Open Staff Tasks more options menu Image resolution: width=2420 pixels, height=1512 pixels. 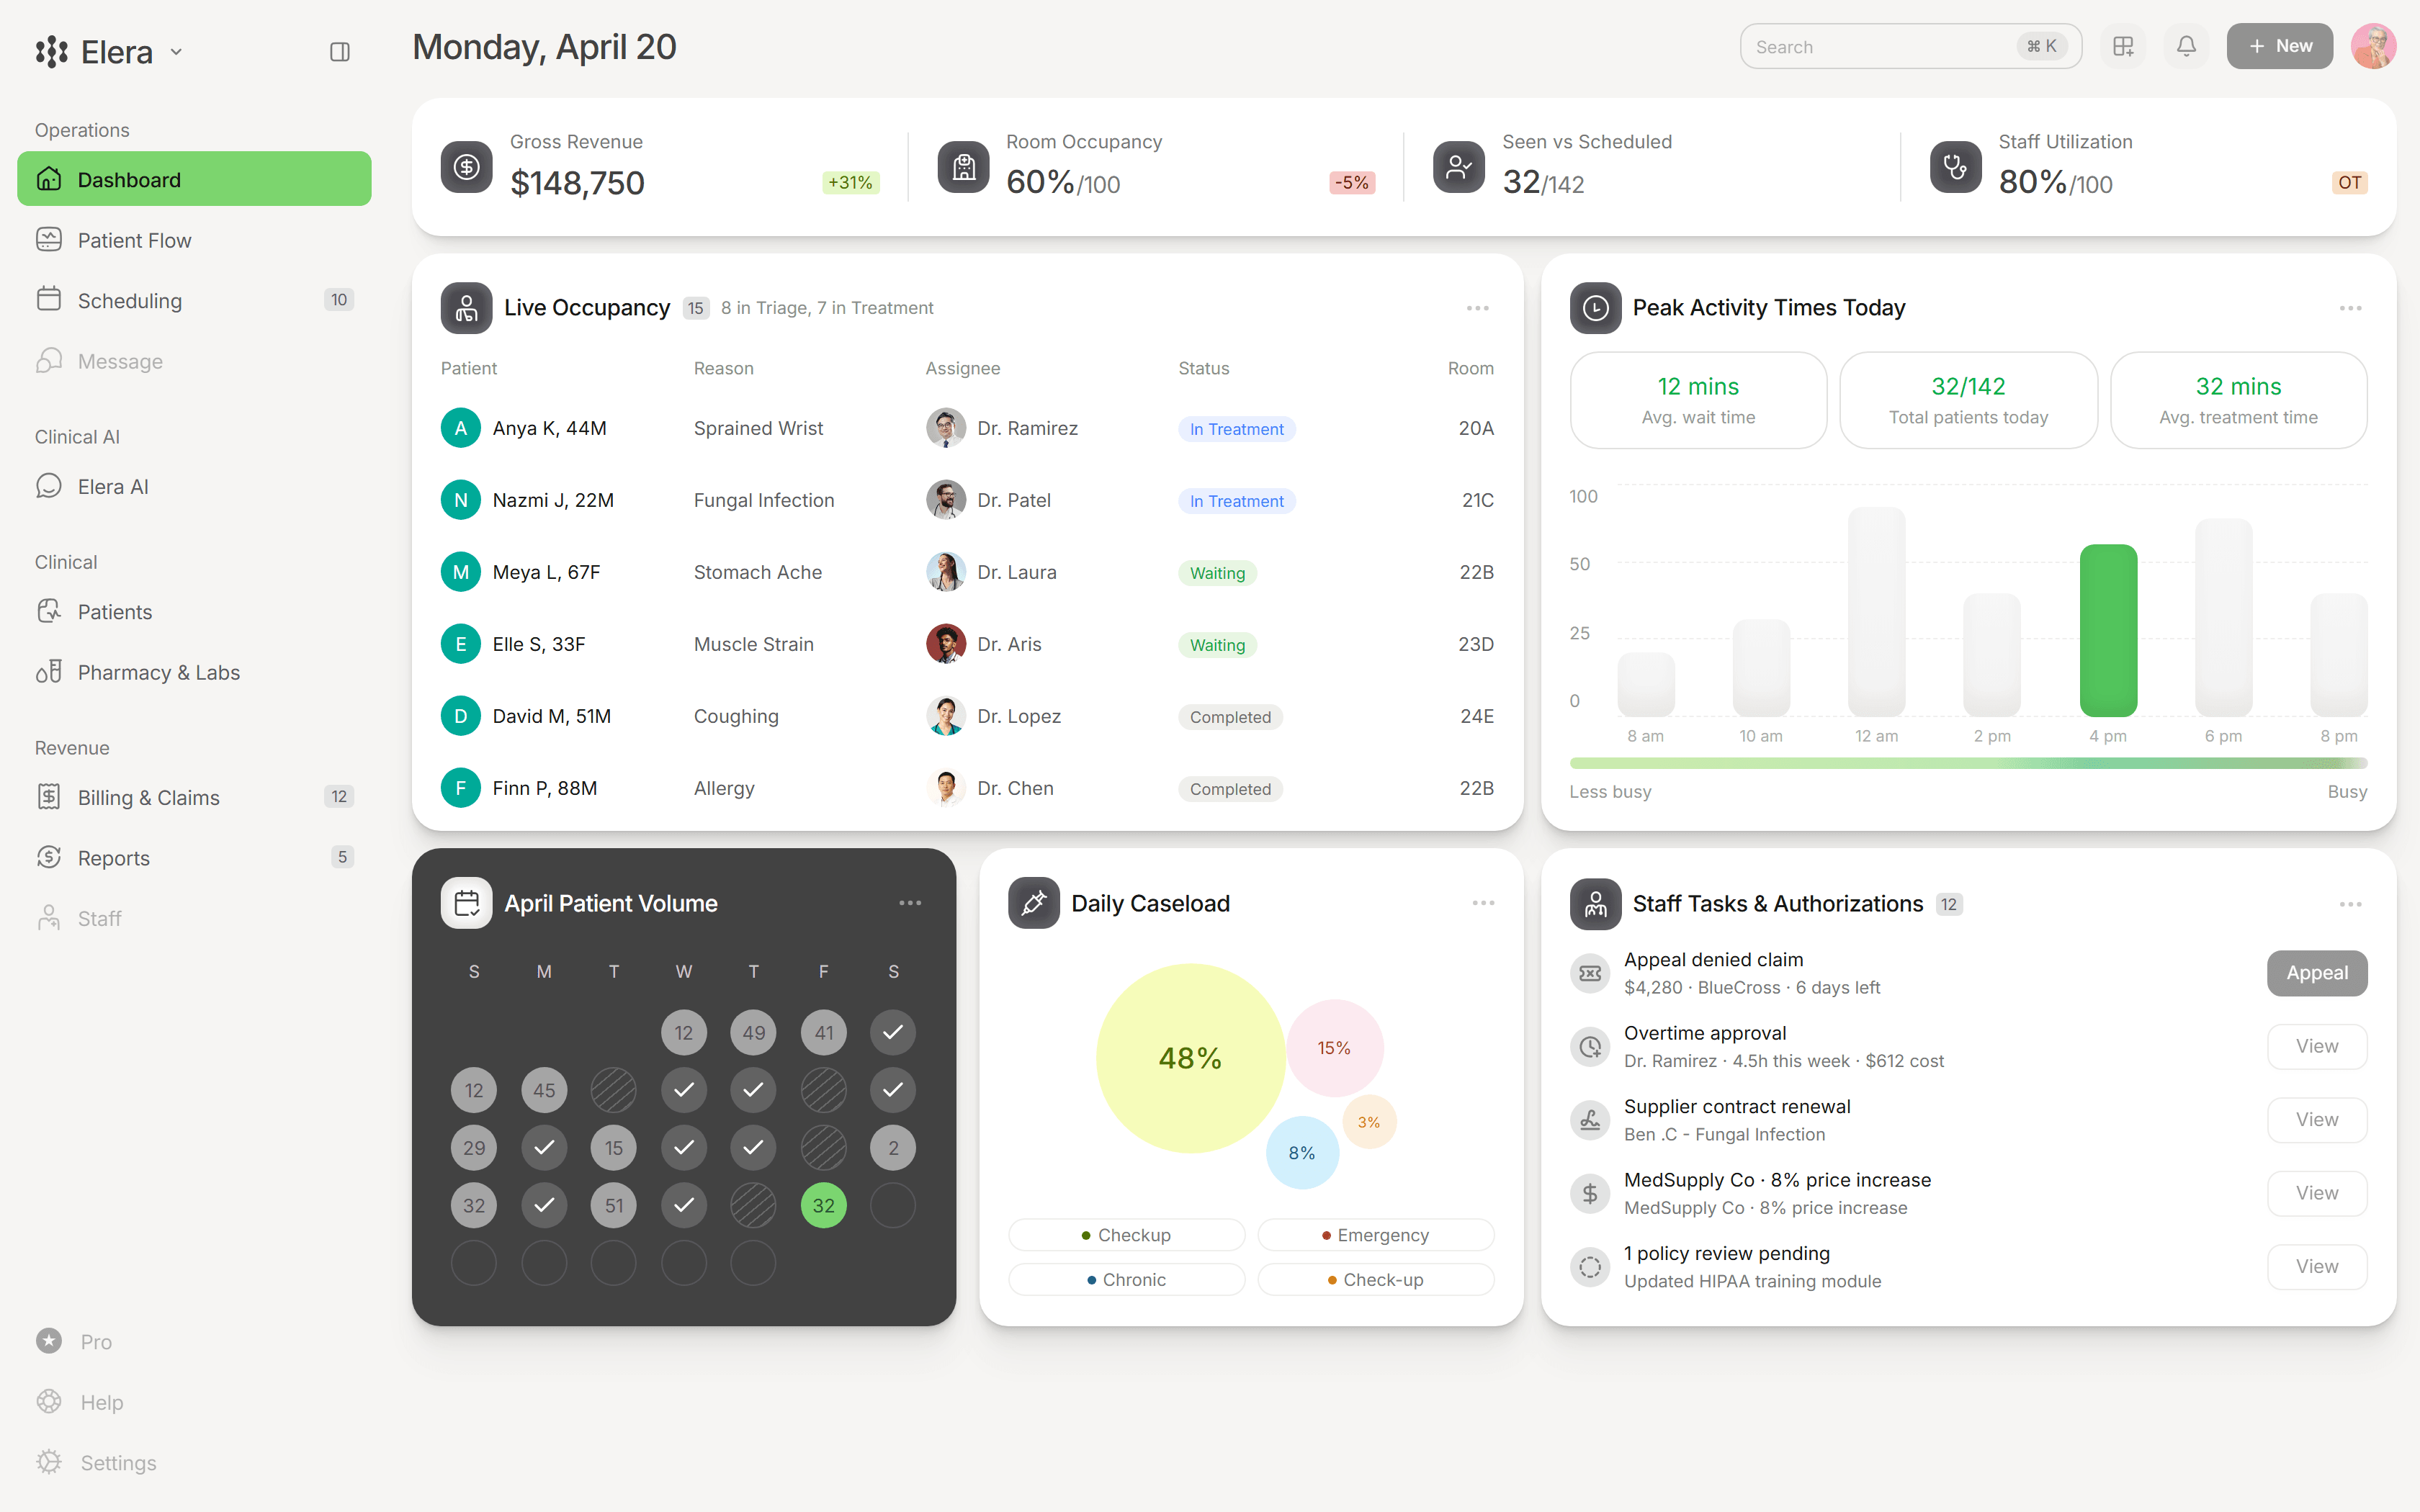(x=2350, y=904)
